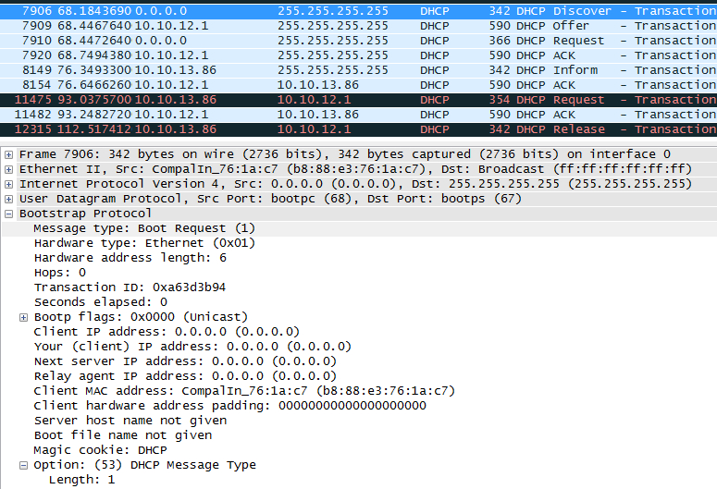Click the Transaction ID 0xa63d3b94 field
Screen dimensions: 717x489
click(130, 287)
